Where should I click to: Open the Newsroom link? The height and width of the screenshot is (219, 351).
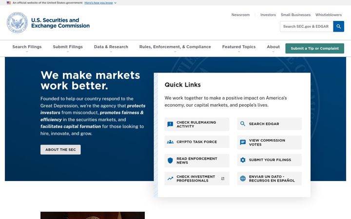240,15
